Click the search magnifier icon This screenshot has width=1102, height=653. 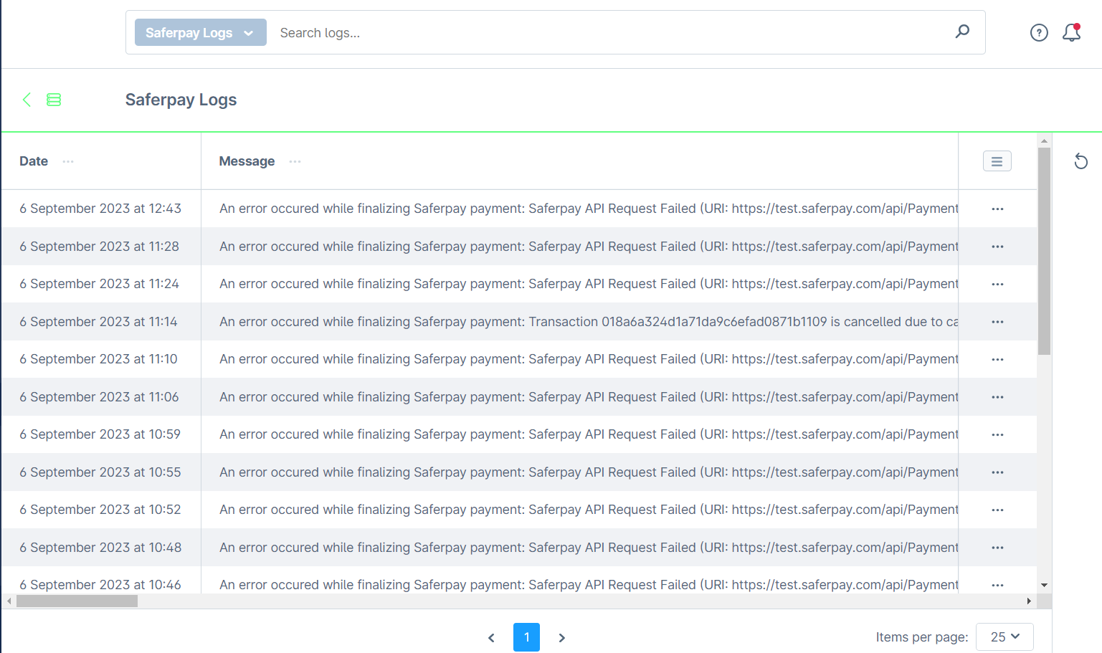click(962, 32)
